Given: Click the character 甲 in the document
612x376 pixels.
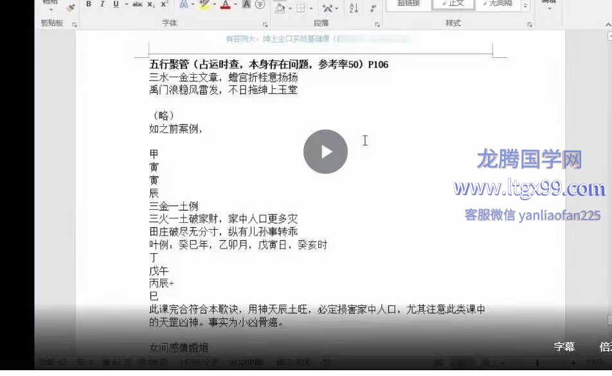Looking at the screenshot, I should coord(154,154).
